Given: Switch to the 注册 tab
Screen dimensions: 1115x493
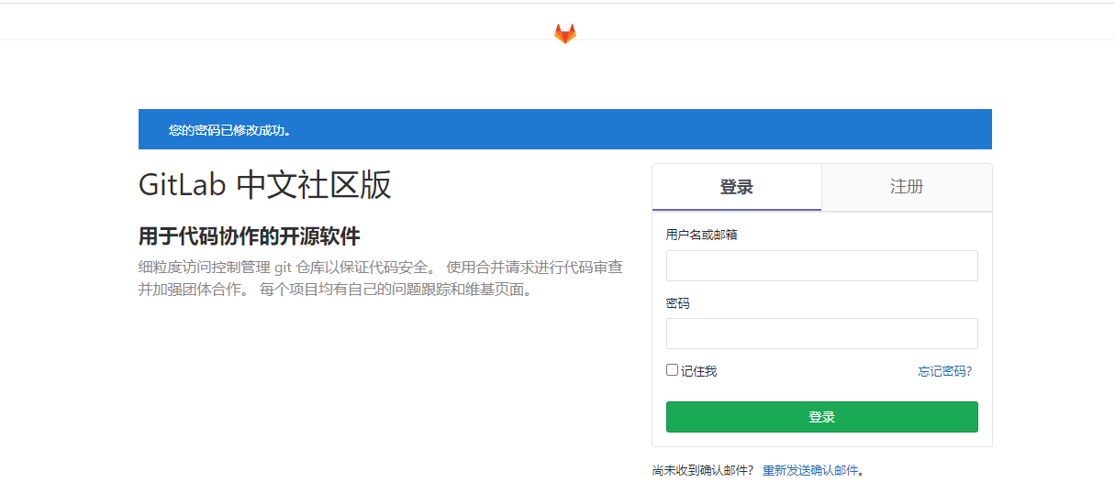Looking at the screenshot, I should [x=907, y=187].
